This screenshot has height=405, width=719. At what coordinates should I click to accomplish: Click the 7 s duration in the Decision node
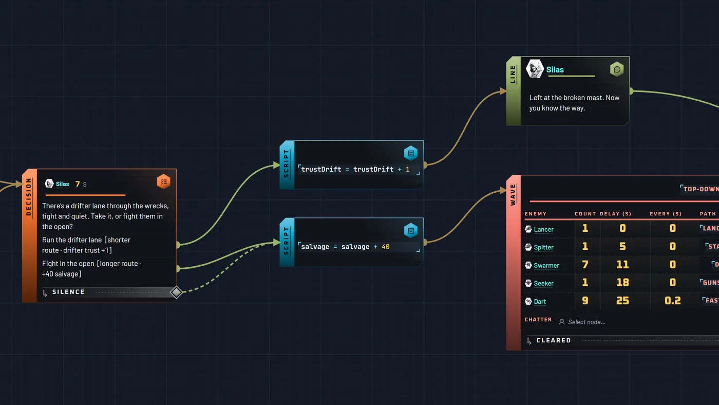(81, 184)
